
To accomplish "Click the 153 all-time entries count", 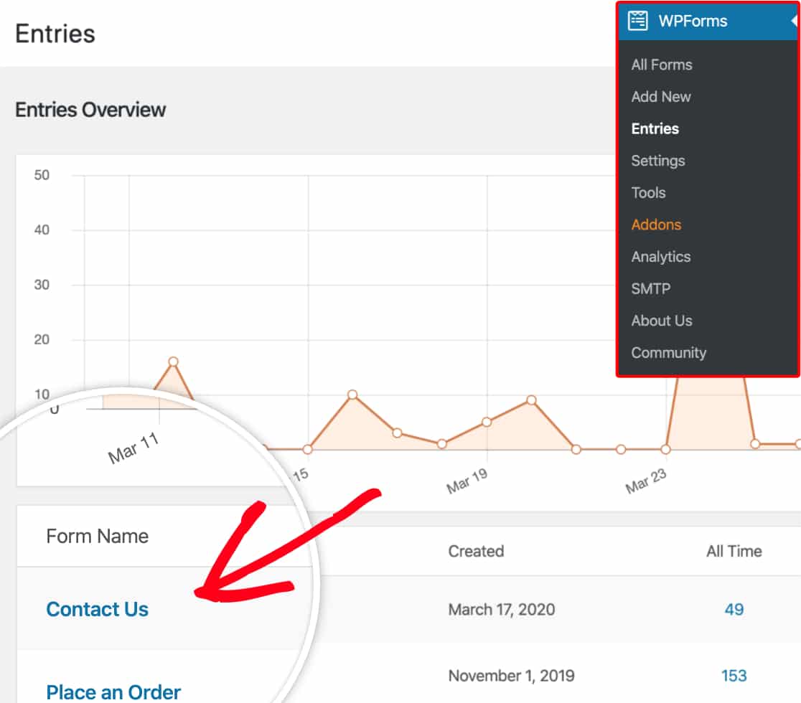I will [734, 676].
